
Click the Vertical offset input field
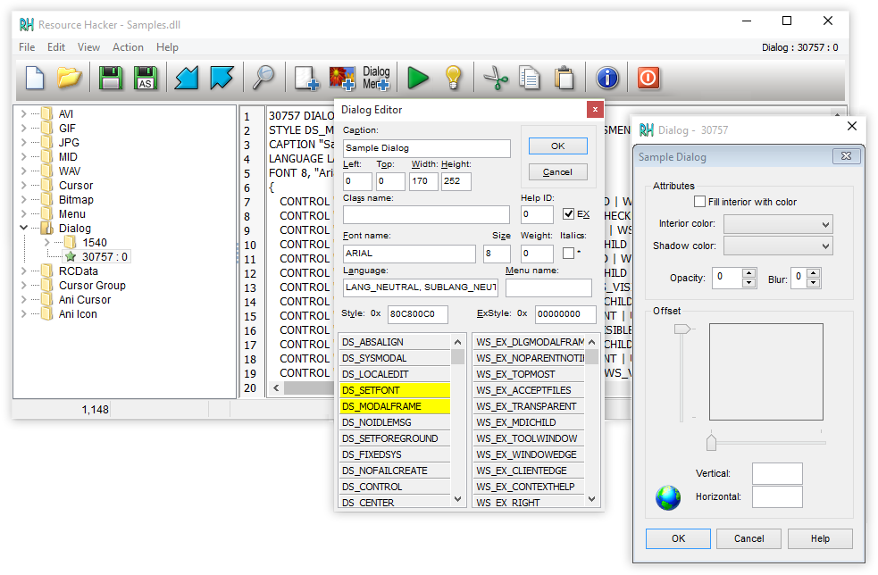click(777, 474)
